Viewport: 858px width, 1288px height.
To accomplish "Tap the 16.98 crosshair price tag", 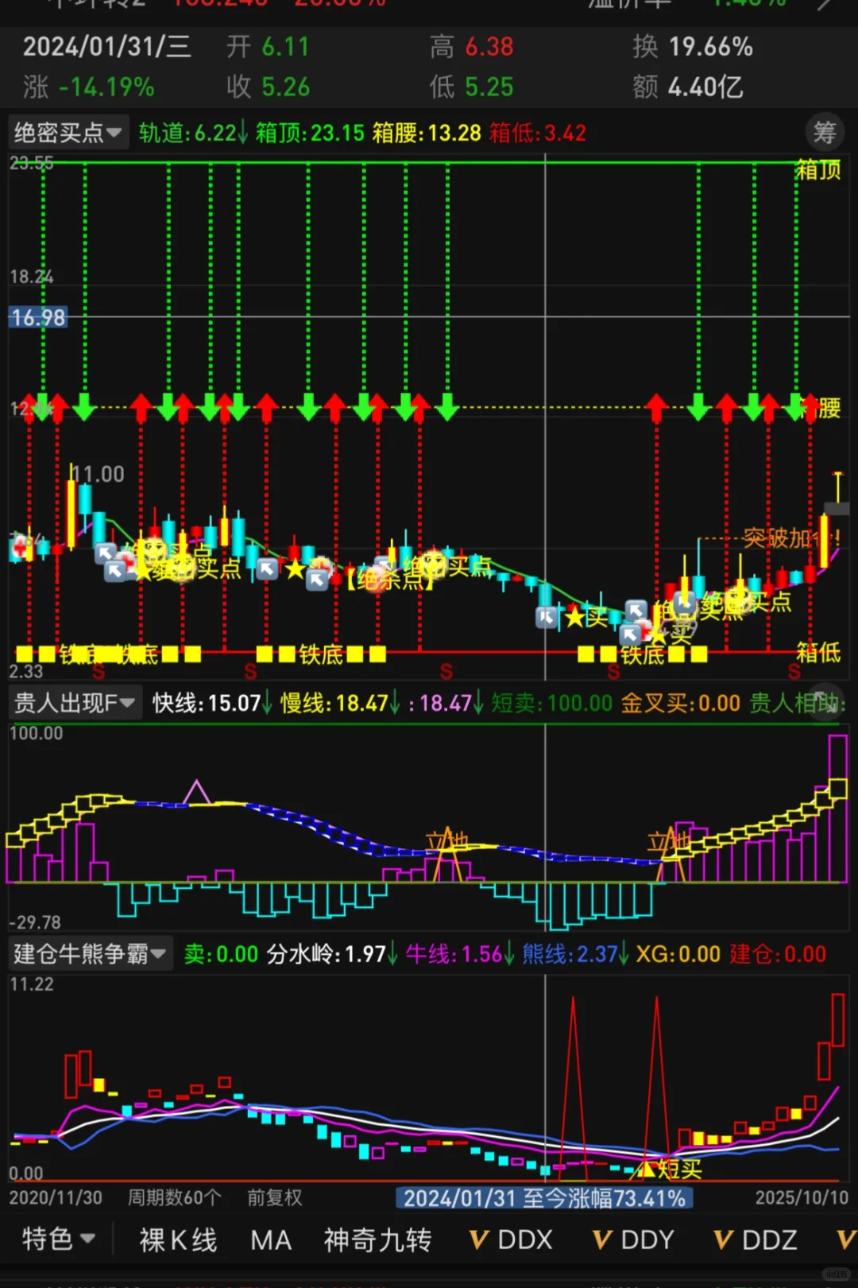I will [x=38, y=317].
